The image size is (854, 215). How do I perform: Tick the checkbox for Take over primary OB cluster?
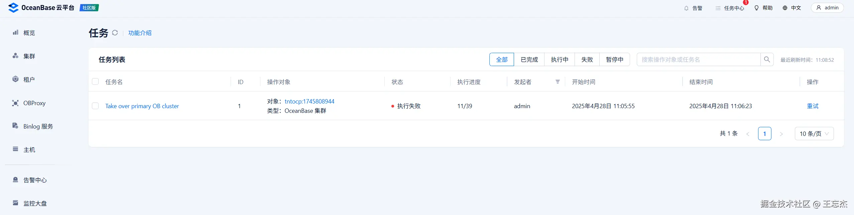click(95, 106)
